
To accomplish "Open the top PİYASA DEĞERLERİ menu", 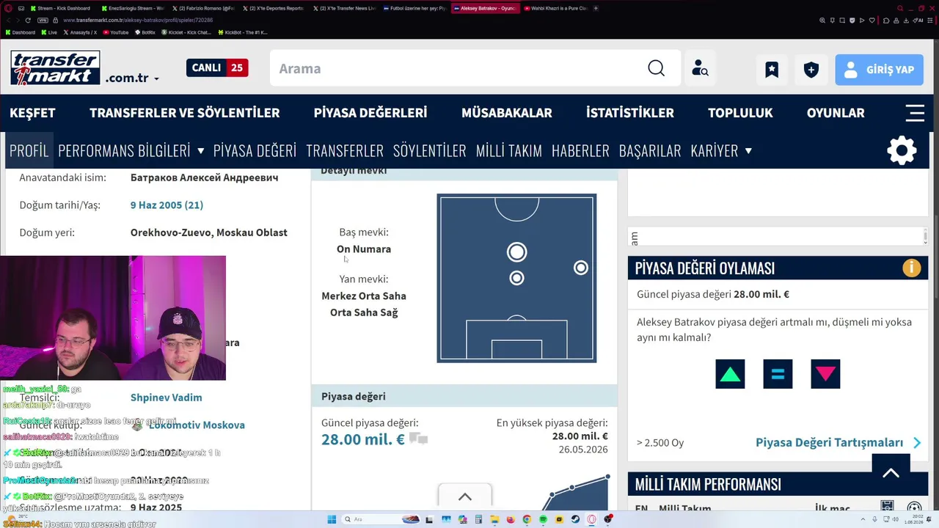I will point(370,113).
